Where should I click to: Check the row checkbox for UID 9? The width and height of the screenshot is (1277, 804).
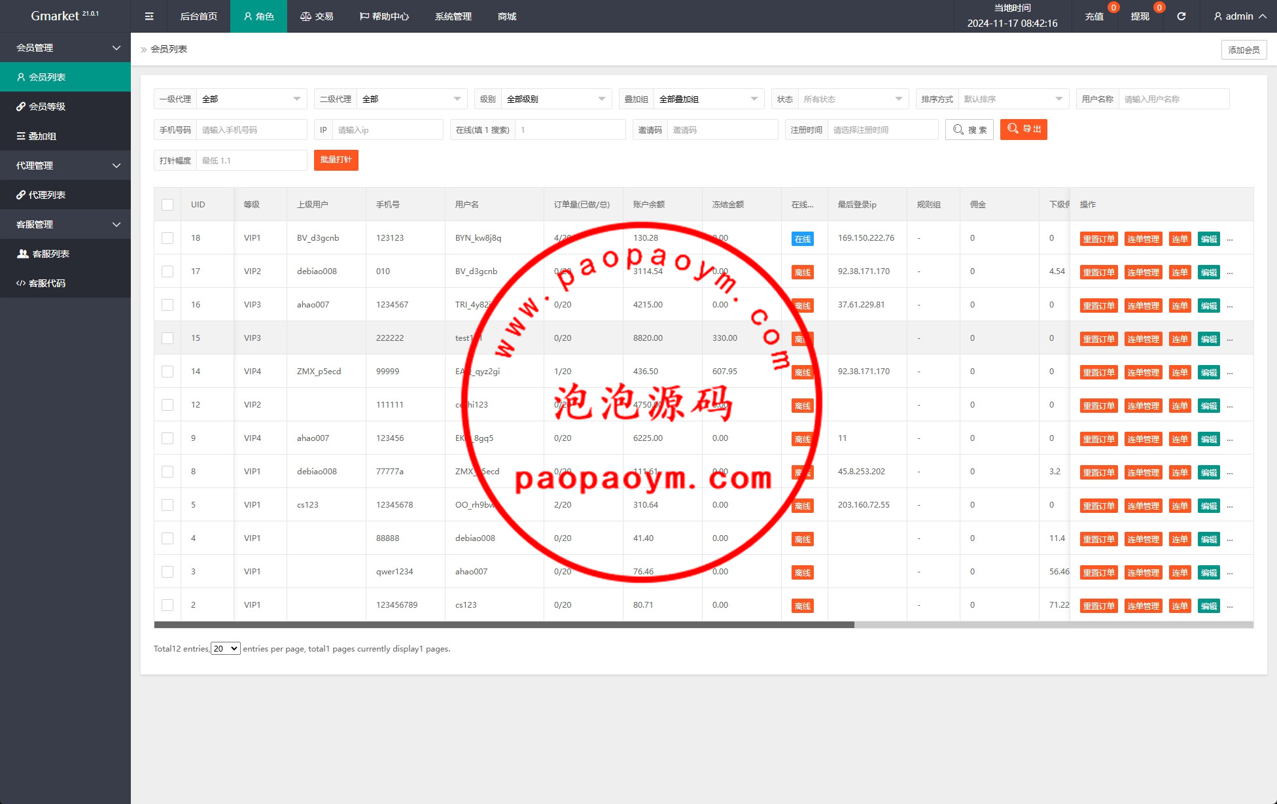pyautogui.click(x=167, y=438)
